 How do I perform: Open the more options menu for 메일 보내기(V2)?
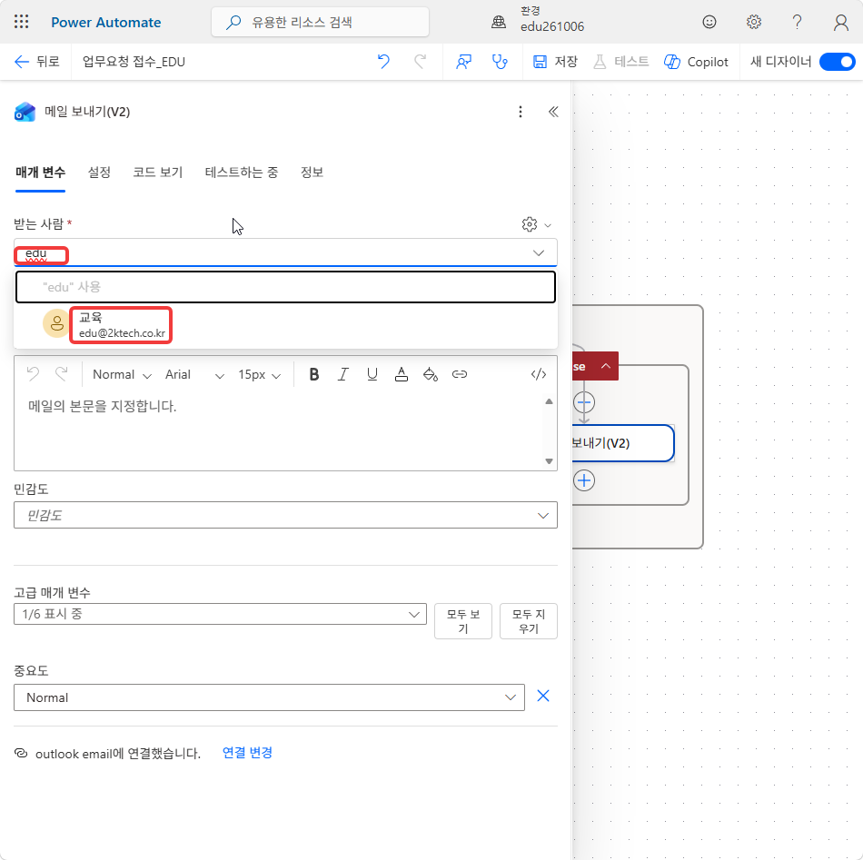521,113
